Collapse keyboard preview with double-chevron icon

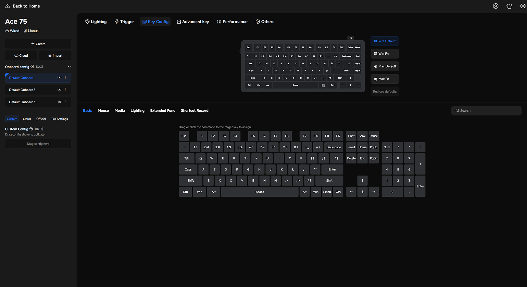coord(351,38)
